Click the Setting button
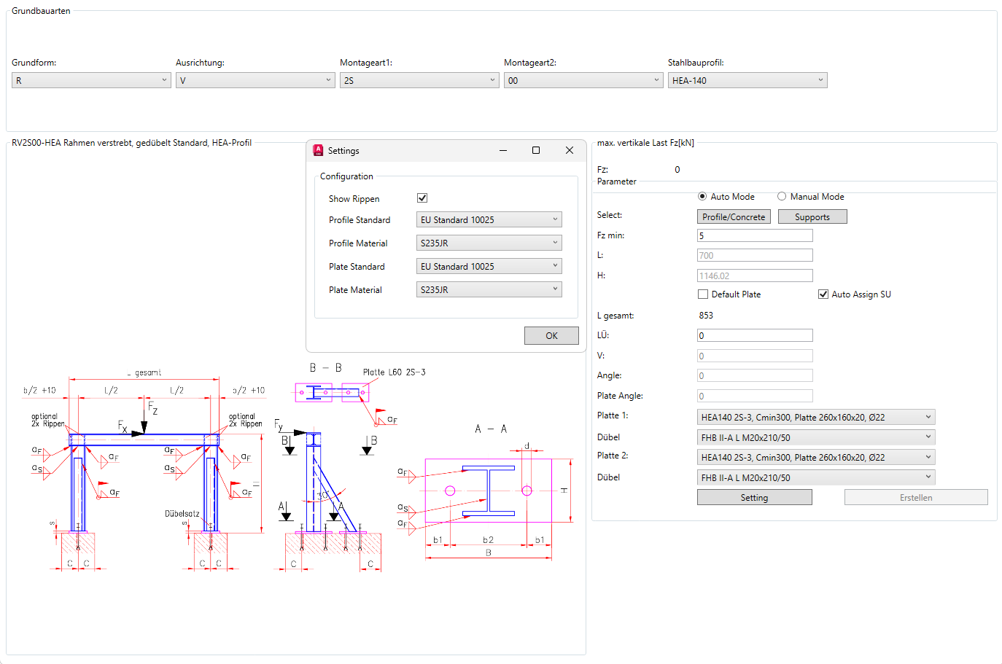Image resolution: width=1002 pixels, height=664 pixels. click(754, 497)
